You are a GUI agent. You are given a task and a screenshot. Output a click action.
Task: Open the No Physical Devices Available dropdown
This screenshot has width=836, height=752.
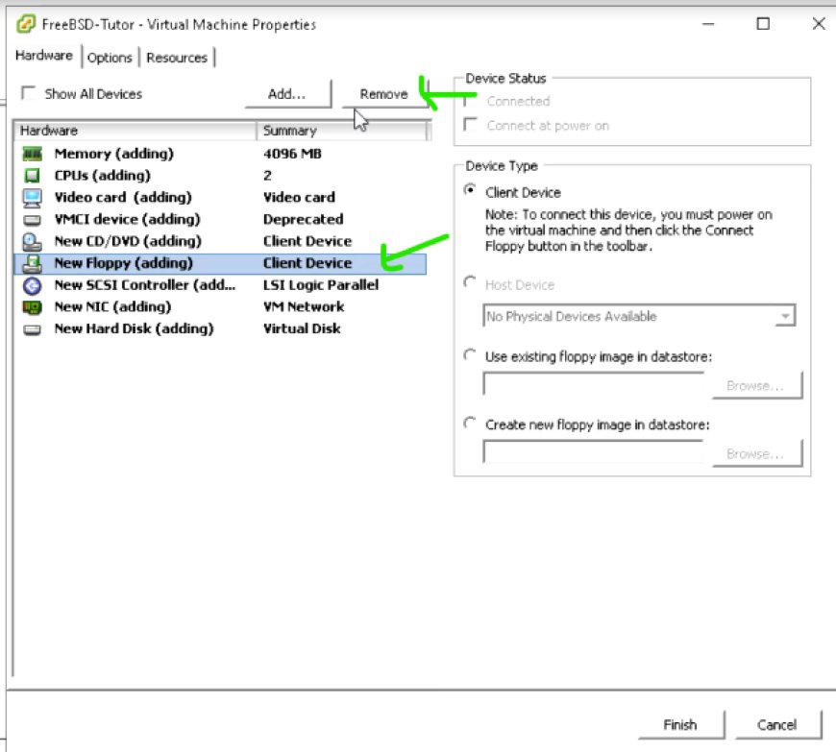click(639, 316)
